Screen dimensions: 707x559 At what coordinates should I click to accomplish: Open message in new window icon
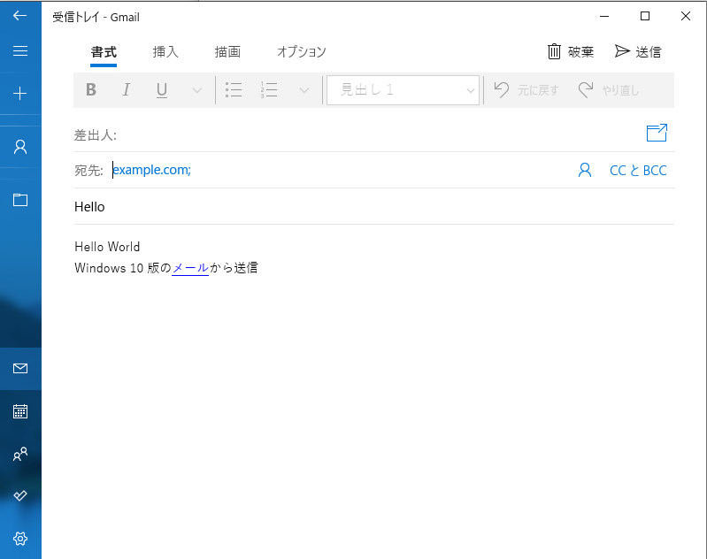pos(657,133)
